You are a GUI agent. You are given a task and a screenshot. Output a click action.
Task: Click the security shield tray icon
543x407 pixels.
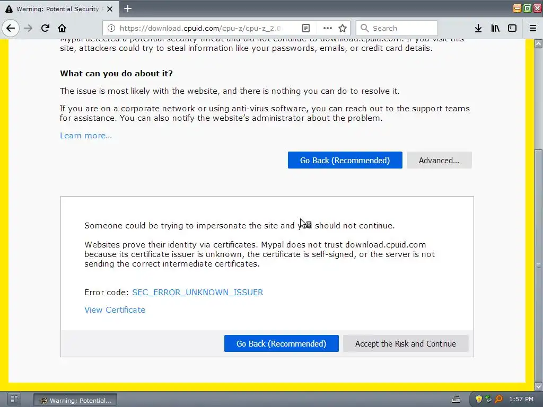[479, 399]
